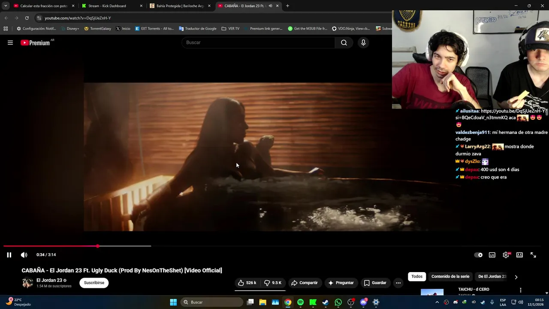Toggle subtitles in the player

coord(492,255)
